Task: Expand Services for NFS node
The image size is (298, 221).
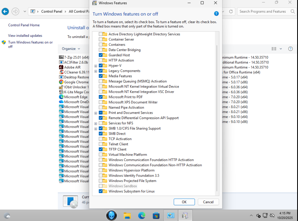Action: coord(96,124)
